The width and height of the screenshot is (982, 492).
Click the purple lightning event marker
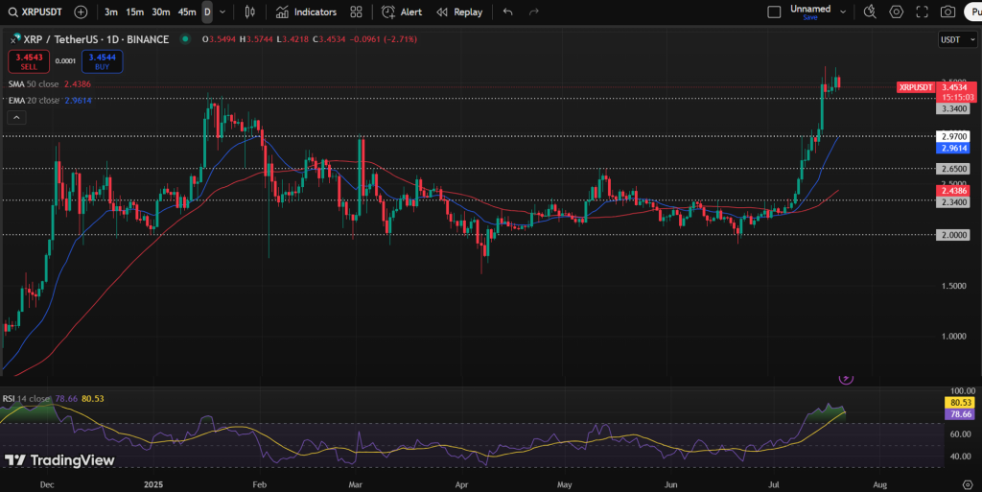[846, 378]
